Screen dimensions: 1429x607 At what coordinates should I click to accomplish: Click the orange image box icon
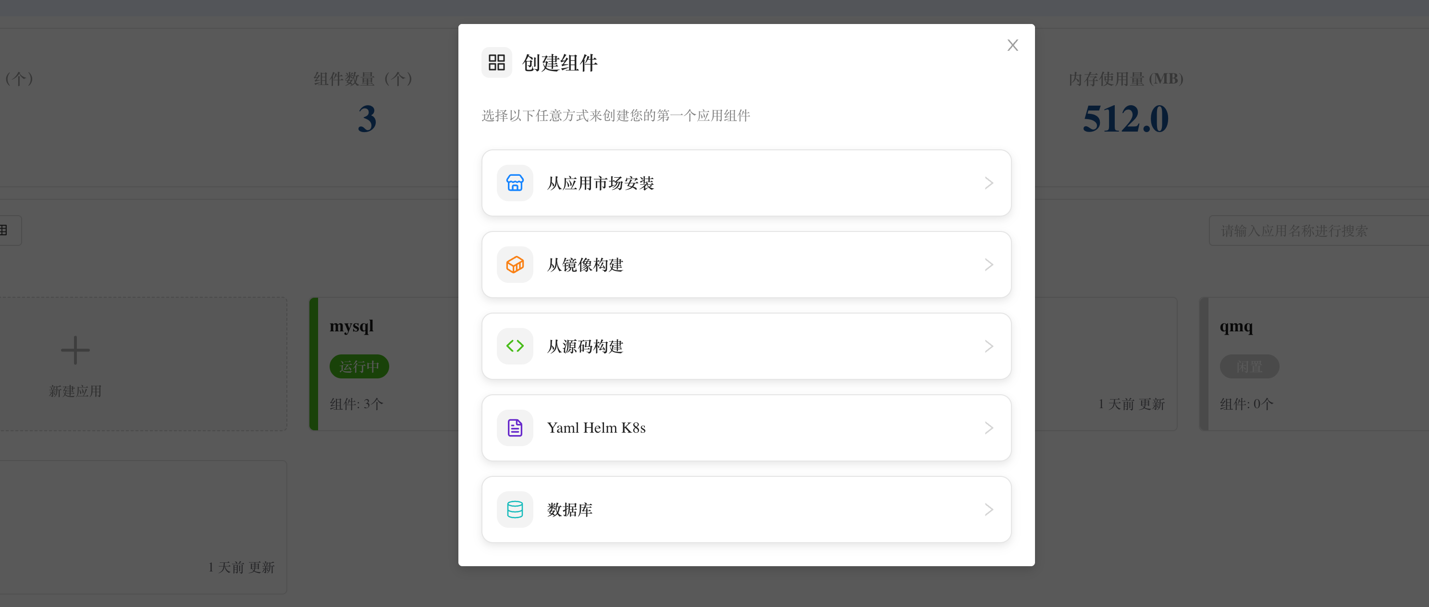coord(515,265)
